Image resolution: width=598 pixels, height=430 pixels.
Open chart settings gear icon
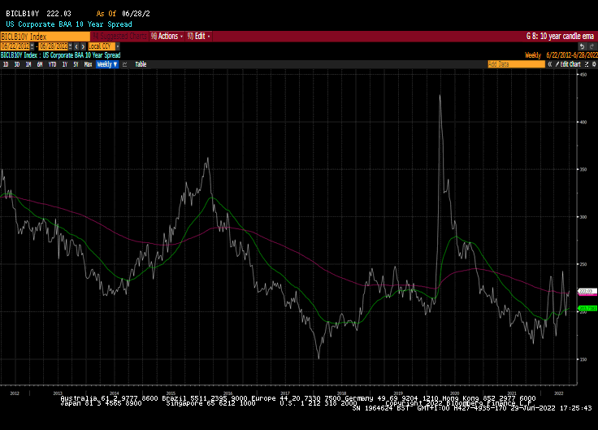594,64
